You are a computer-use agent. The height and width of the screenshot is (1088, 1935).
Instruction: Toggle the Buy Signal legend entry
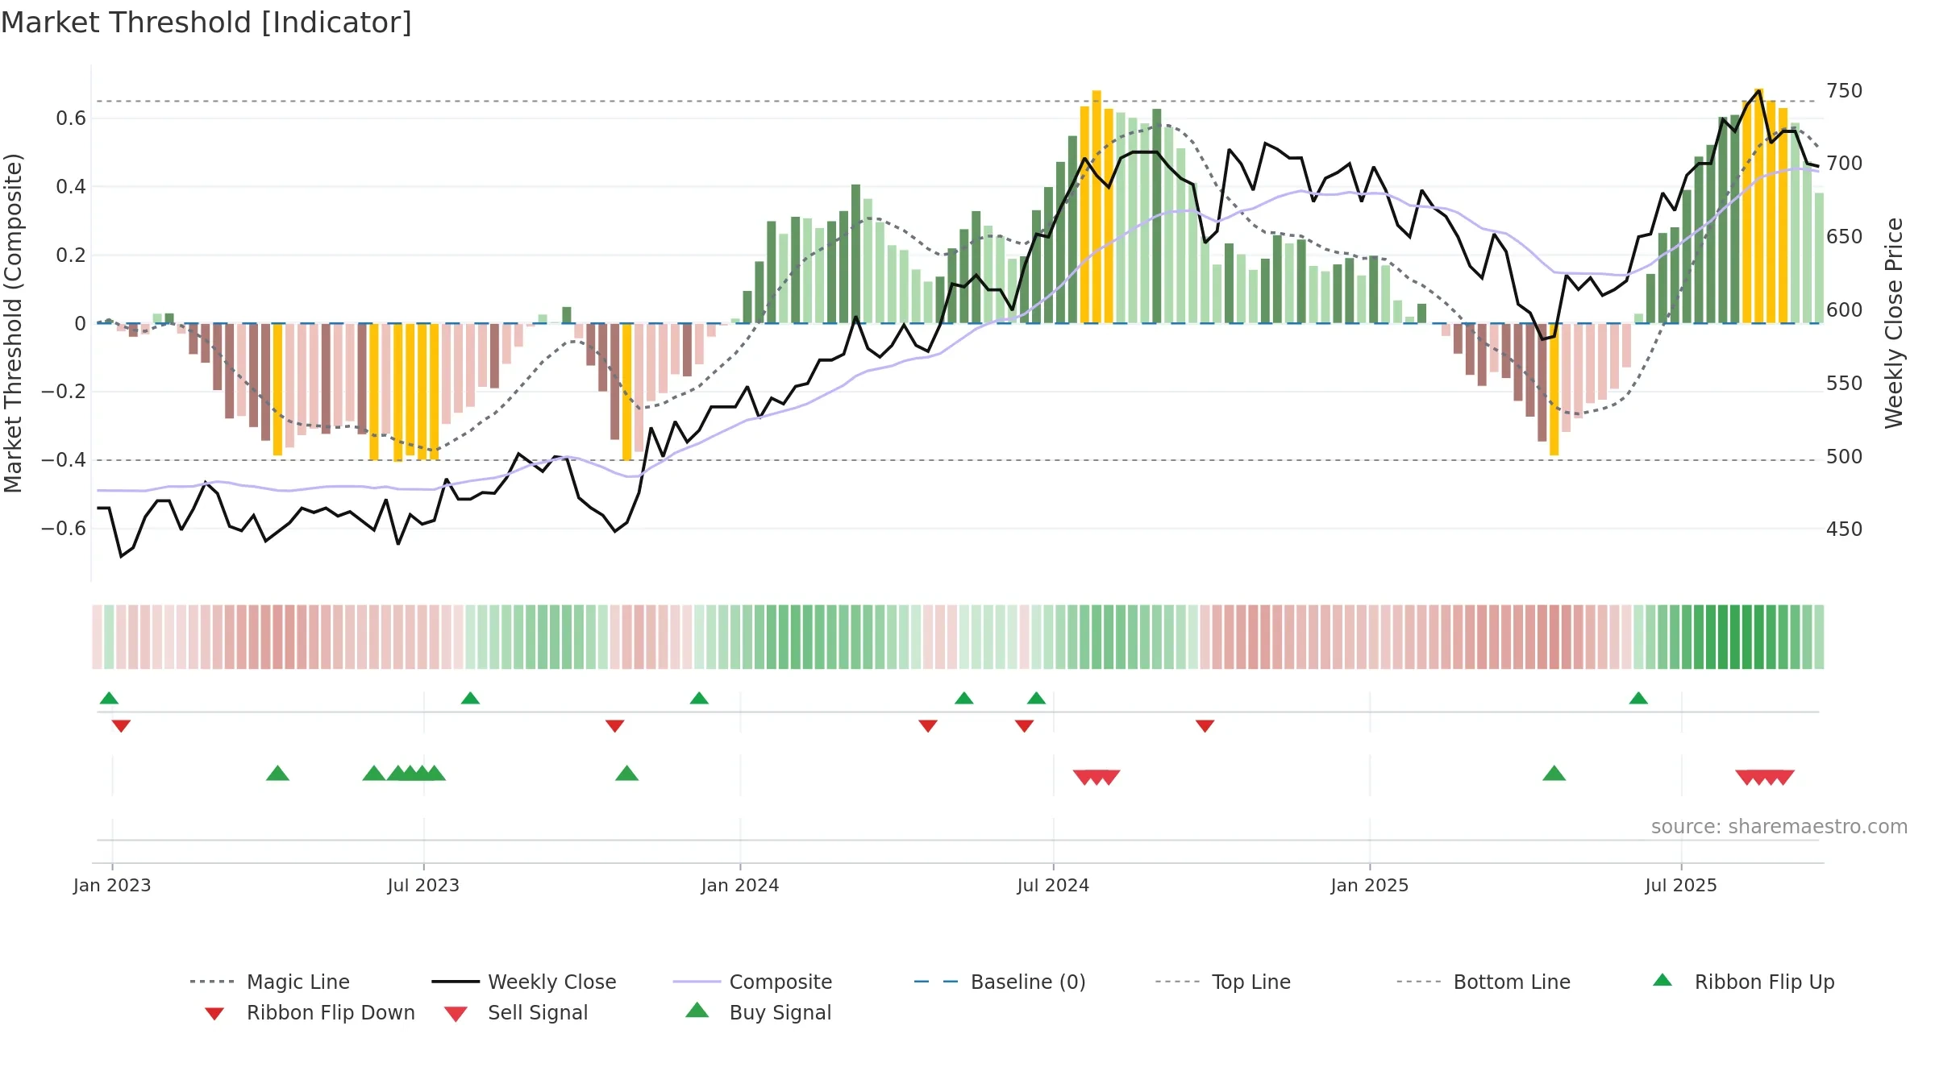758,1013
